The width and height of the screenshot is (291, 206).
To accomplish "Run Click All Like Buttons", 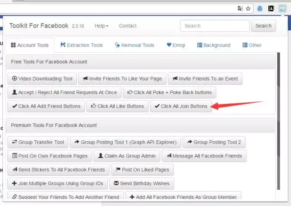I will tap(117, 106).
